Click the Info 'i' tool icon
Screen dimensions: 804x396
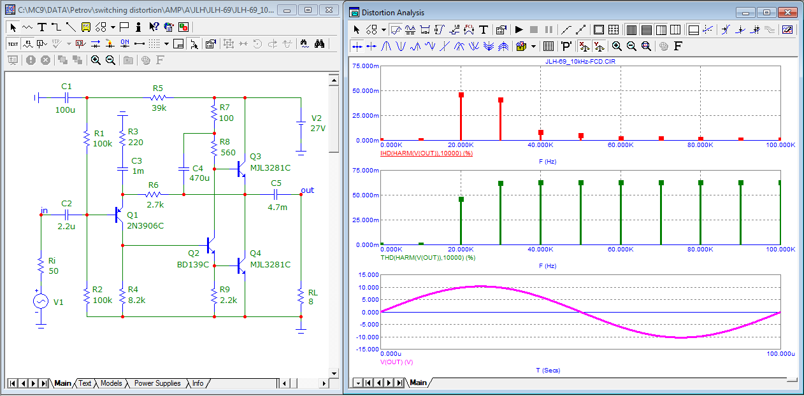coord(138,27)
